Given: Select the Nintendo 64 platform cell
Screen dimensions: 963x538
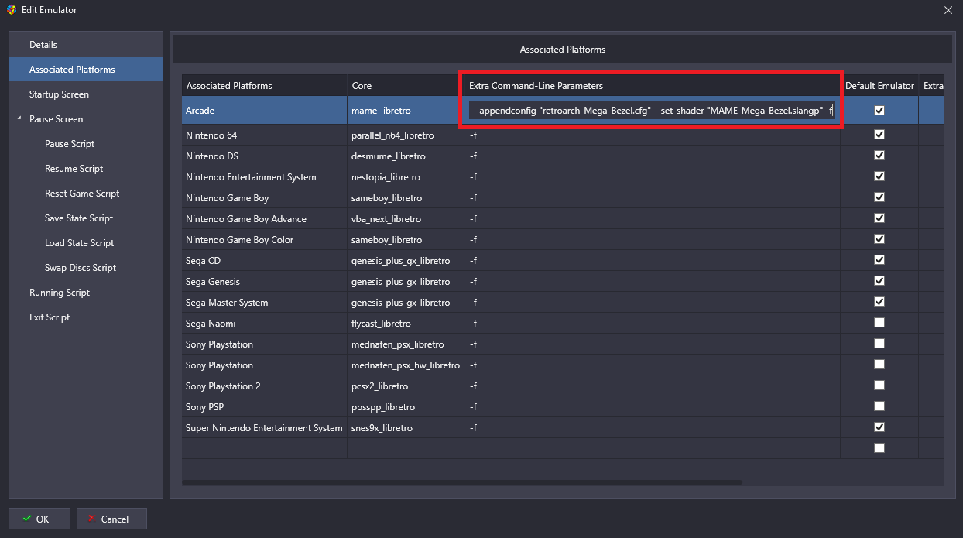Looking at the screenshot, I should [x=265, y=135].
